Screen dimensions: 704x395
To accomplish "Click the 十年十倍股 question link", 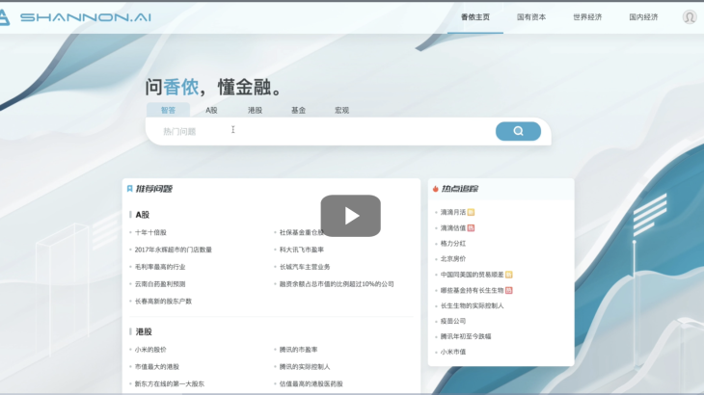I will pos(150,232).
